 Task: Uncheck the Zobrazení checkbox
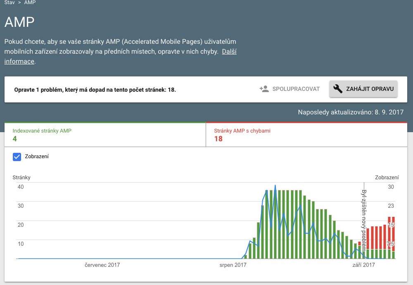17,157
